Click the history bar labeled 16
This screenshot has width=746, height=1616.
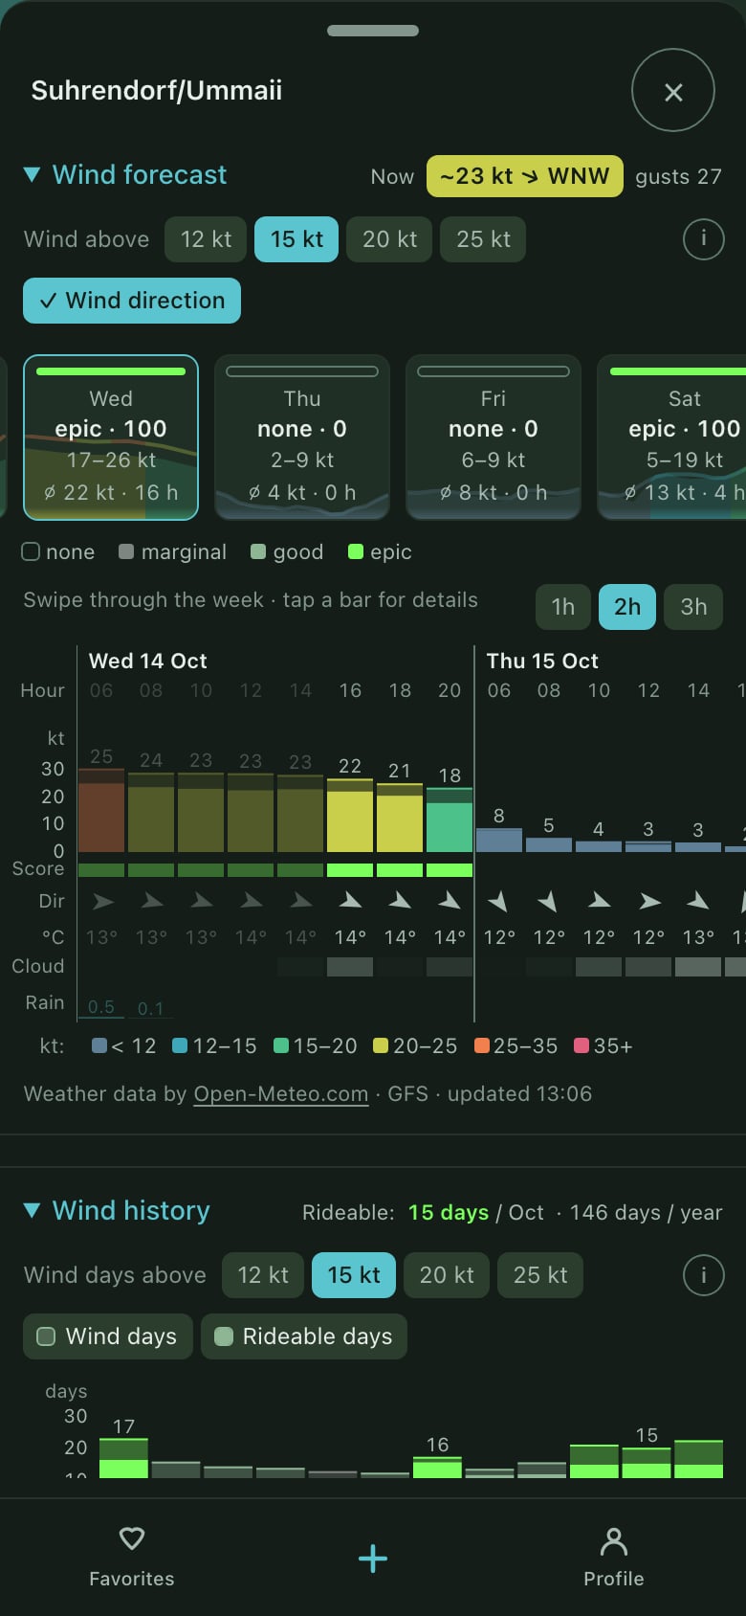click(438, 1468)
